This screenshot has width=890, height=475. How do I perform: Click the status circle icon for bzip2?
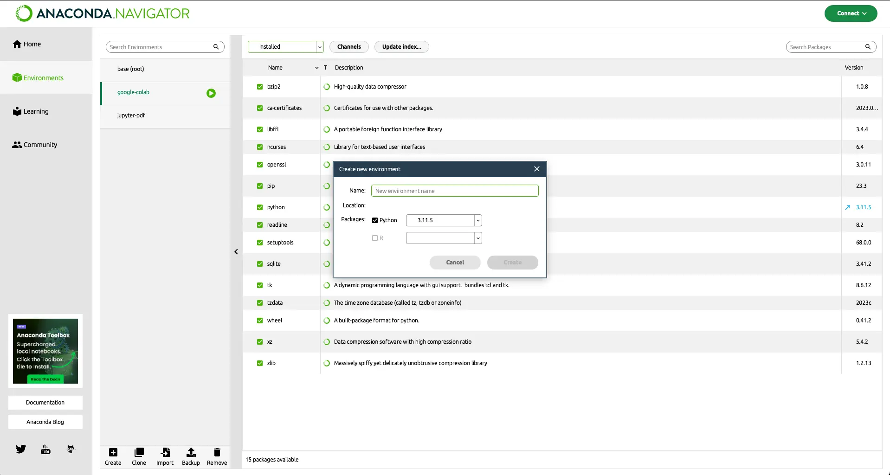pyautogui.click(x=327, y=87)
